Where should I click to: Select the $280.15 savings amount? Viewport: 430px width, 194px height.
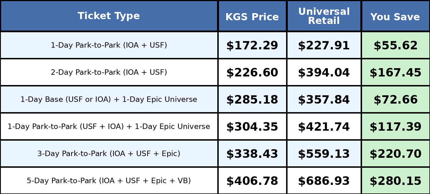395,181
